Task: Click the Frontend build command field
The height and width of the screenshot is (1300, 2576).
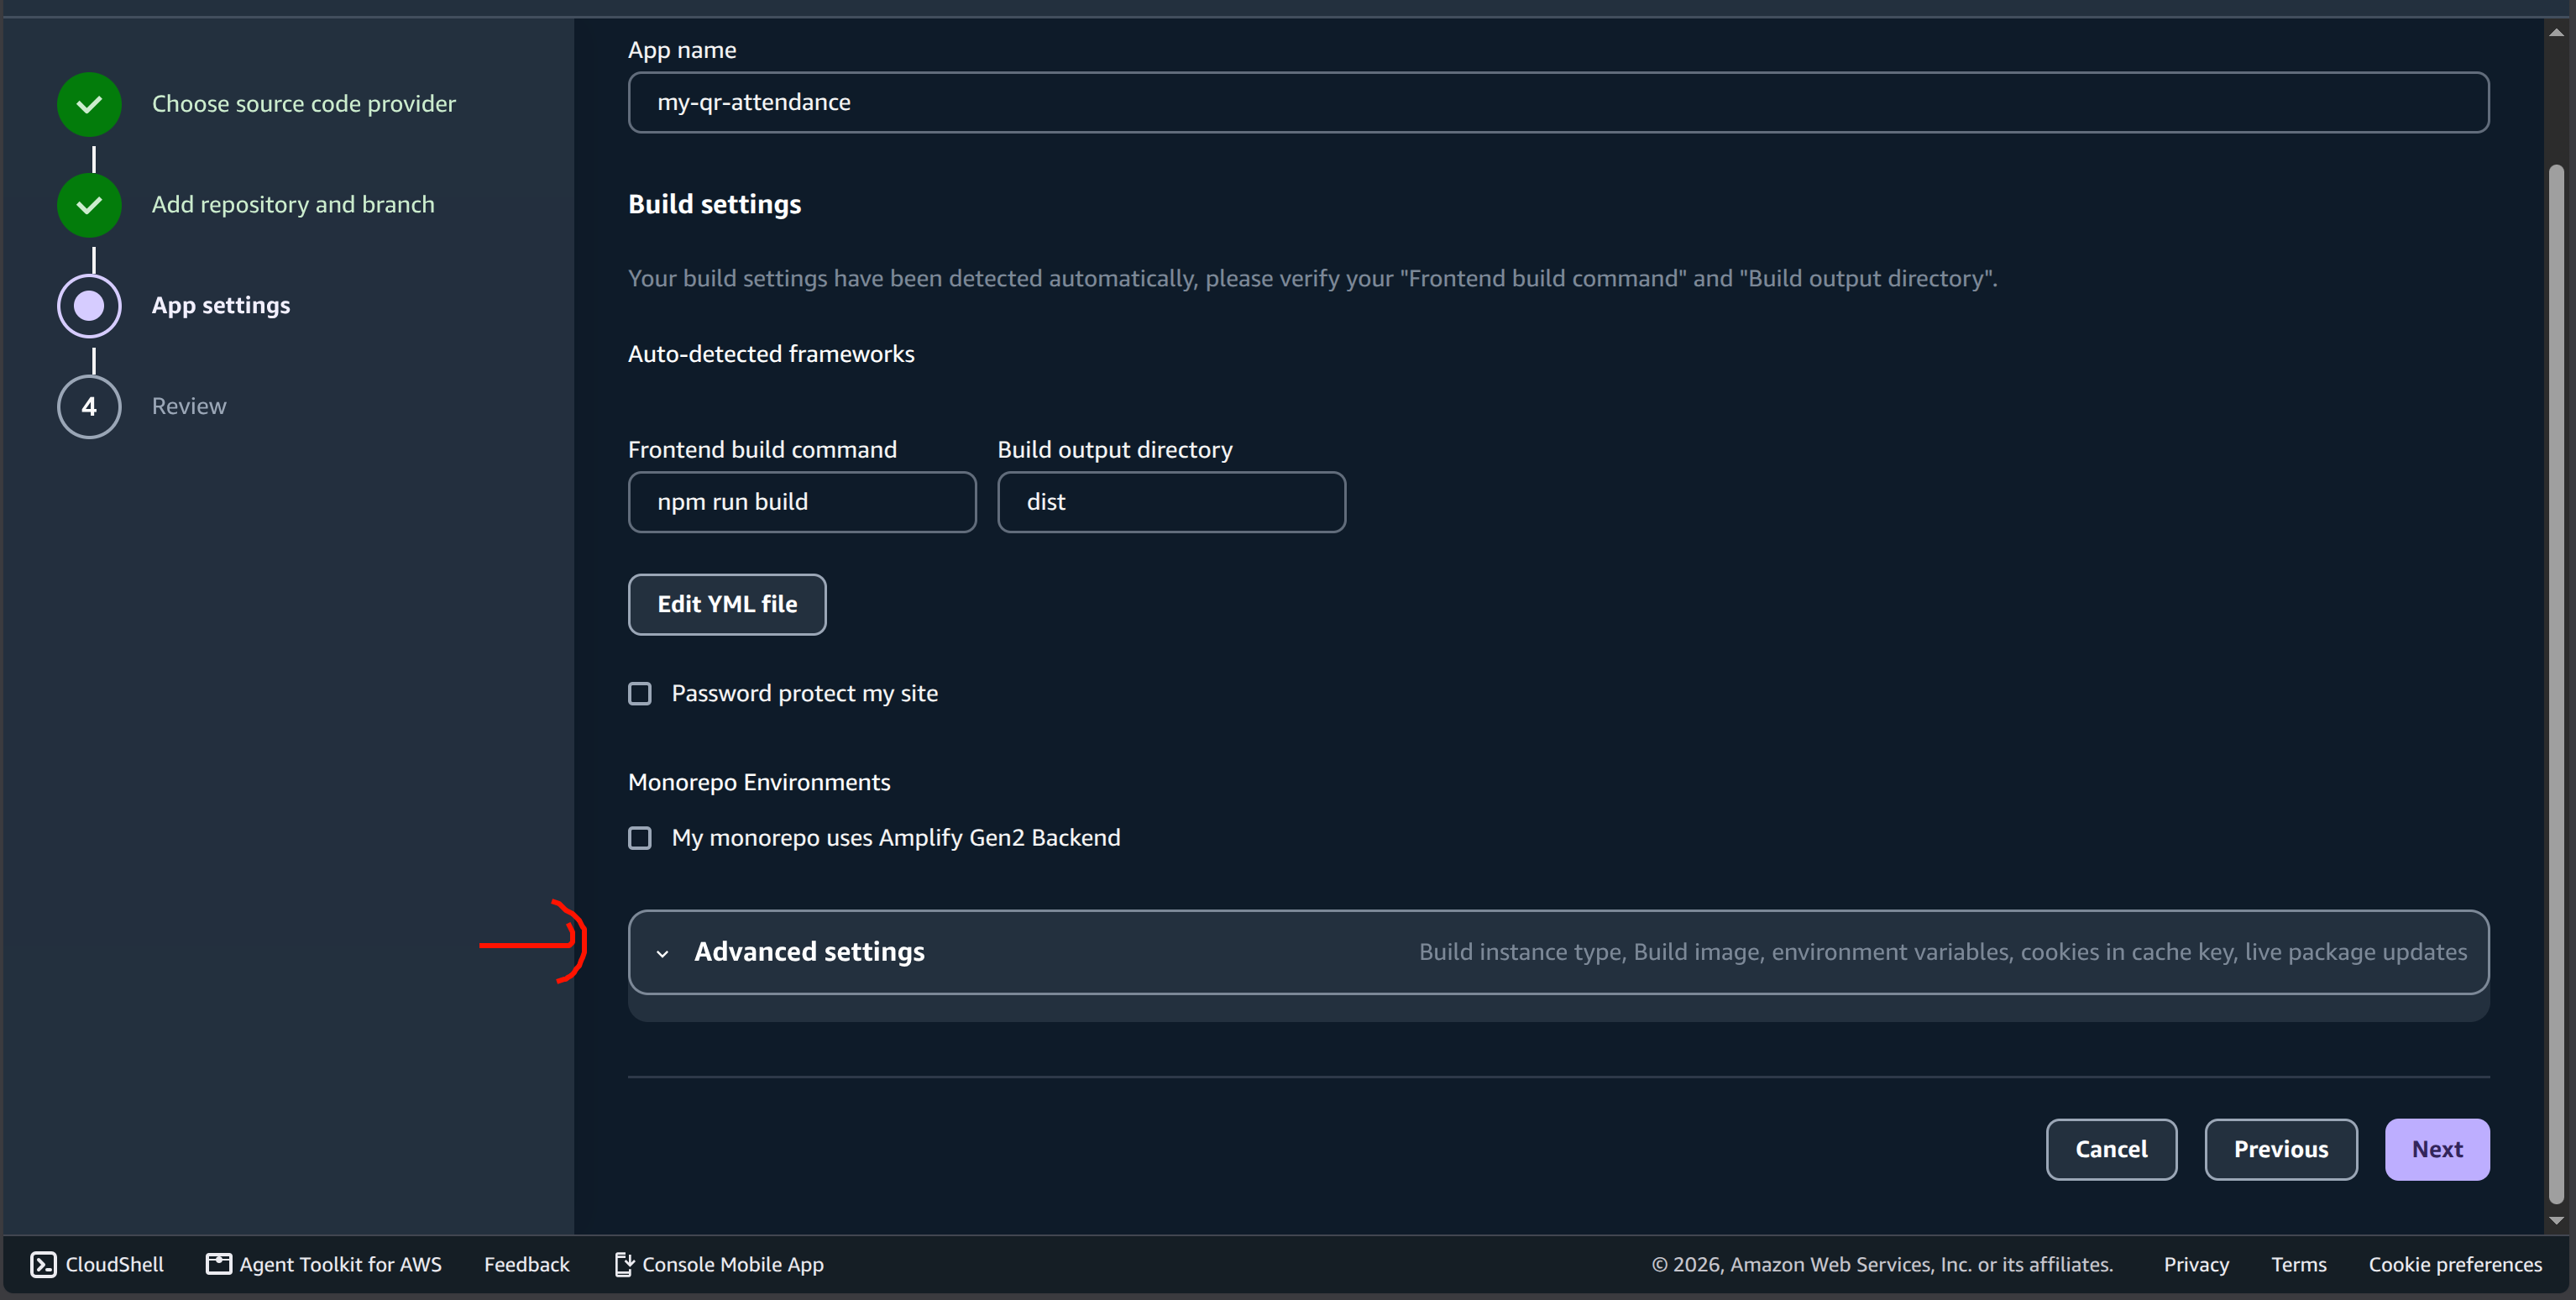Action: pos(802,502)
